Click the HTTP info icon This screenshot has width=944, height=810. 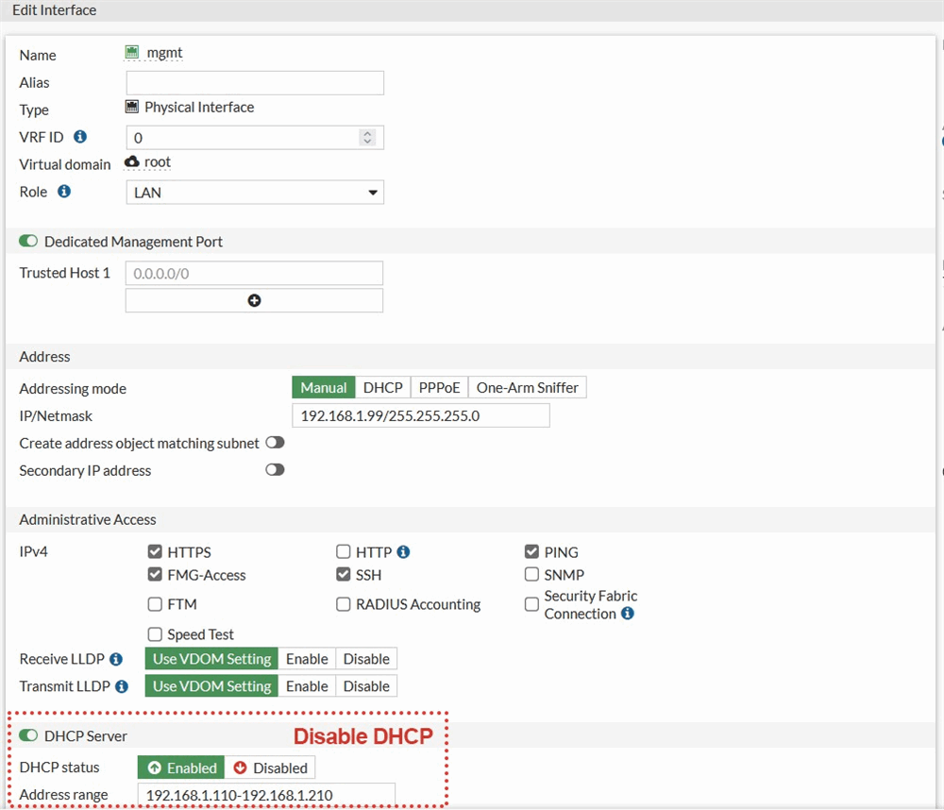click(403, 552)
